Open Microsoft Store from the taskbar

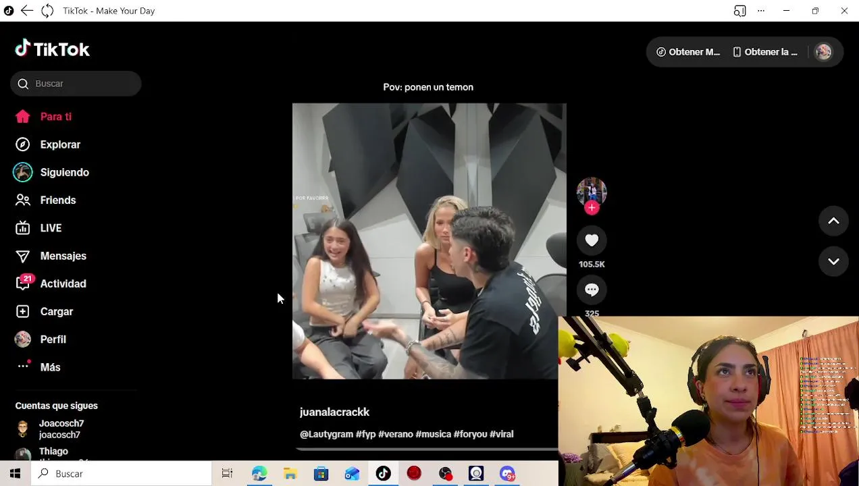[321, 474]
